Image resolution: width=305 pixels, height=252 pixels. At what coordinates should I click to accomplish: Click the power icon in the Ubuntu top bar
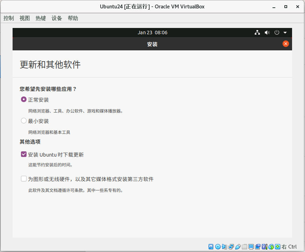pyautogui.click(x=277, y=32)
